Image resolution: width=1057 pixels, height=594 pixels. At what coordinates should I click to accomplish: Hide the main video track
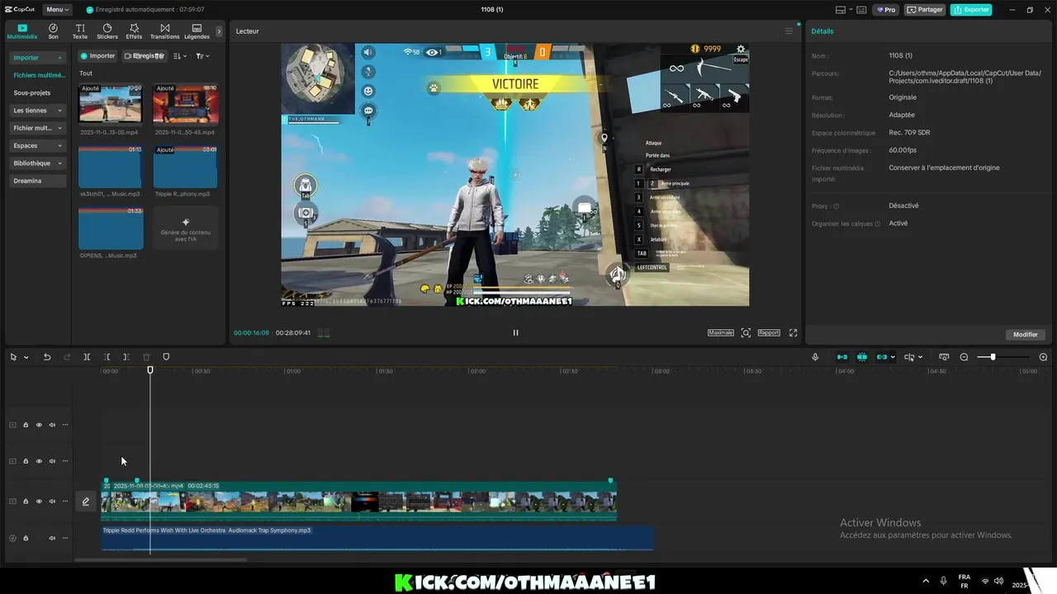39,502
